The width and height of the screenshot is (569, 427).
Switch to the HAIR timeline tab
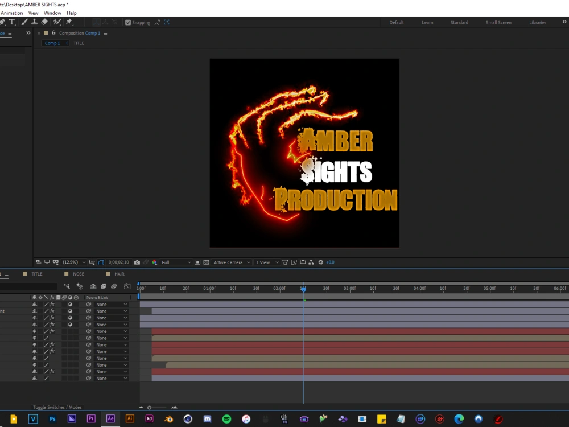point(119,274)
